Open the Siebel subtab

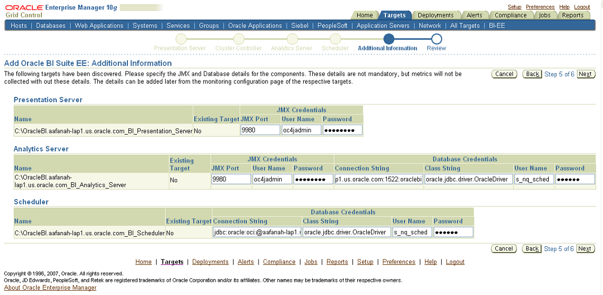[299, 26]
